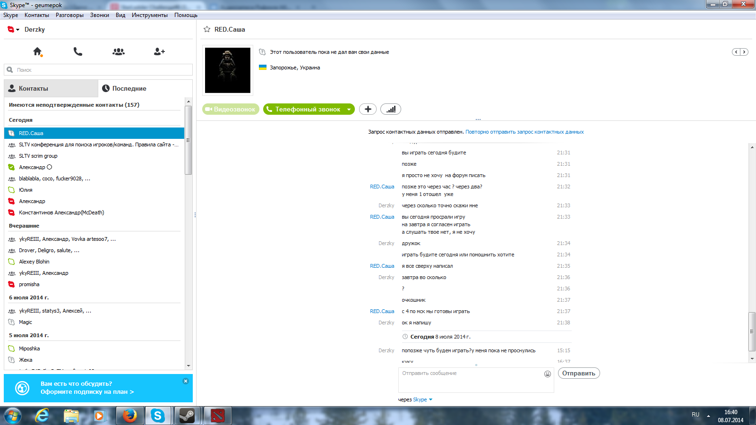Click the chat scrollbar thumb
Image resolution: width=756 pixels, height=425 pixels.
pos(752,331)
